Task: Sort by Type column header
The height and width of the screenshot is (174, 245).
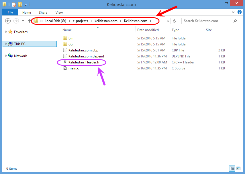Action: (175, 30)
